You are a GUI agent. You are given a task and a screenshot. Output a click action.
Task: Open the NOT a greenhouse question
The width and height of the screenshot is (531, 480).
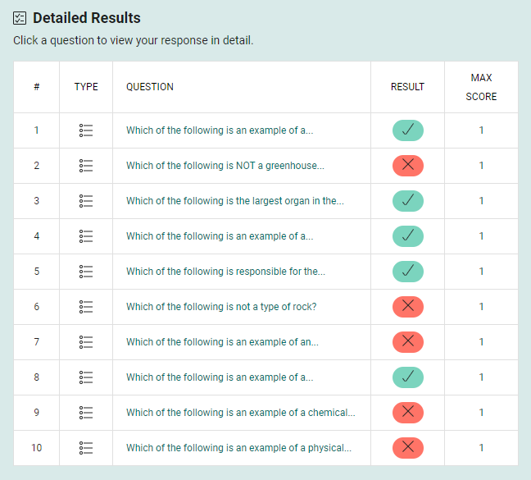(225, 166)
